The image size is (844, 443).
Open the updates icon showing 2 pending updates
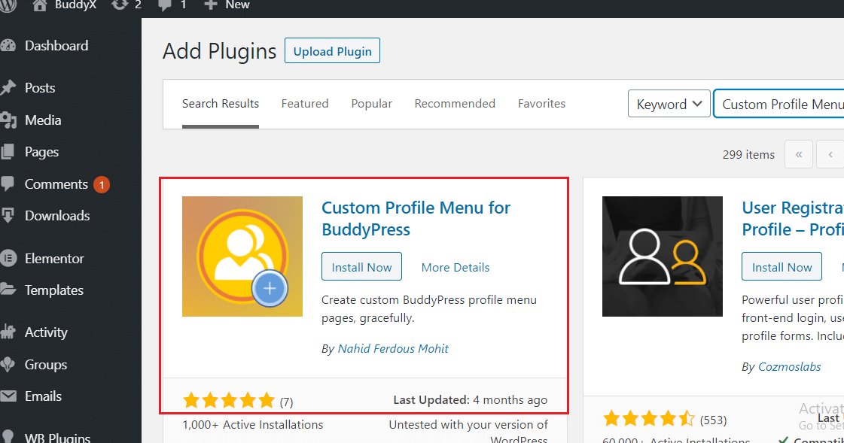pyautogui.click(x=120, y=6)
